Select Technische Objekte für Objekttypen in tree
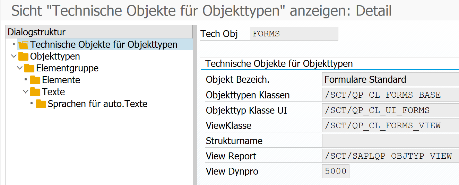 pyautogui.click(x=104, y=45)
